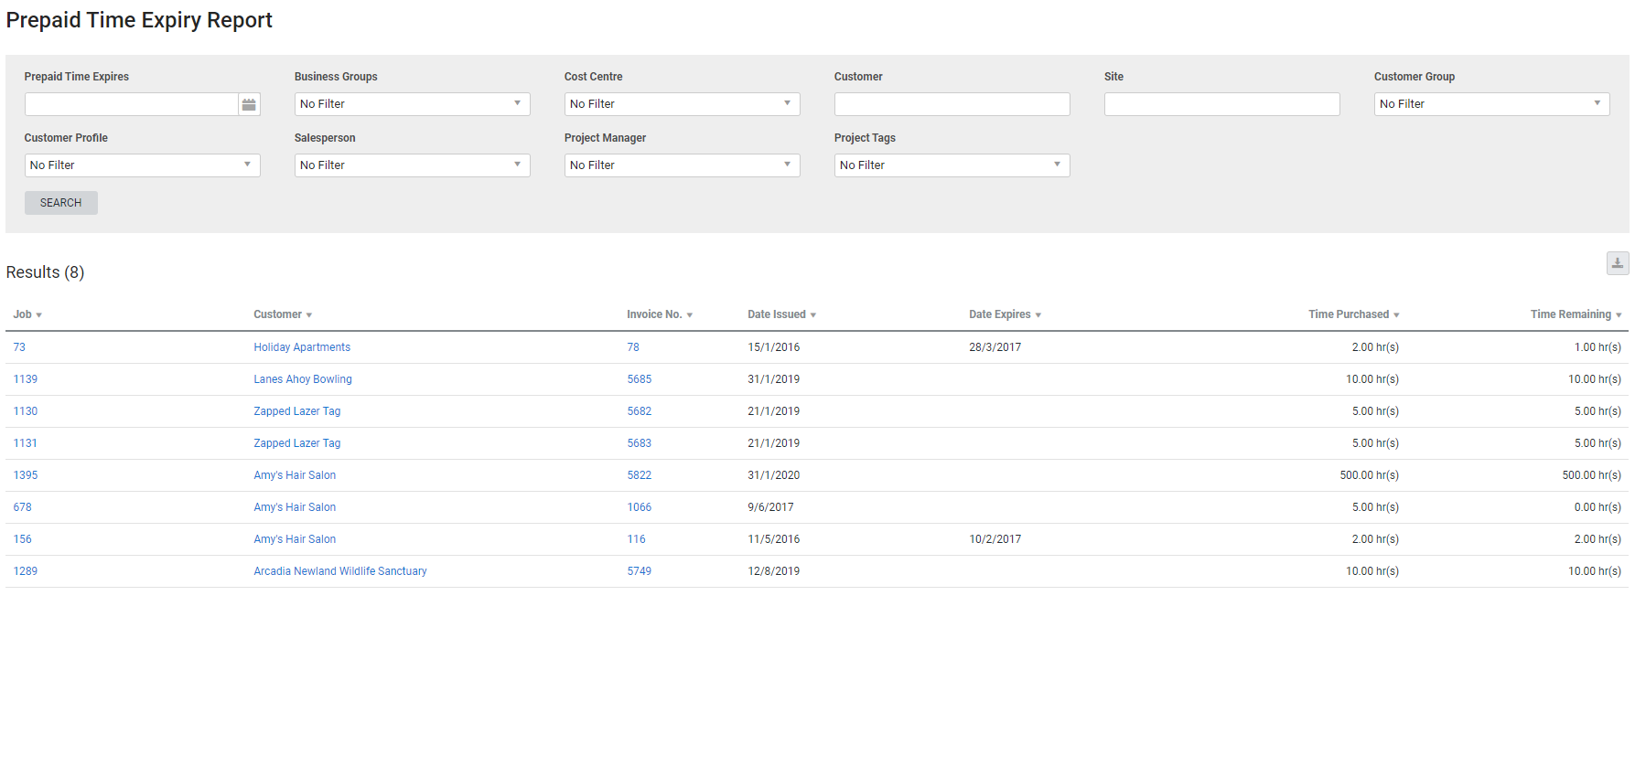Image resolution: width=1635 pixels, height=766 pixels.
Task: Open Lanes Ahoy Bowling customer link
Action: click(303, 379)
